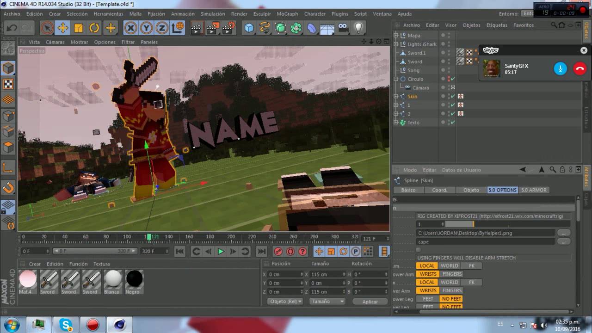Open the spline pen tools icon

pyautogui.click(x=265, y=28)
